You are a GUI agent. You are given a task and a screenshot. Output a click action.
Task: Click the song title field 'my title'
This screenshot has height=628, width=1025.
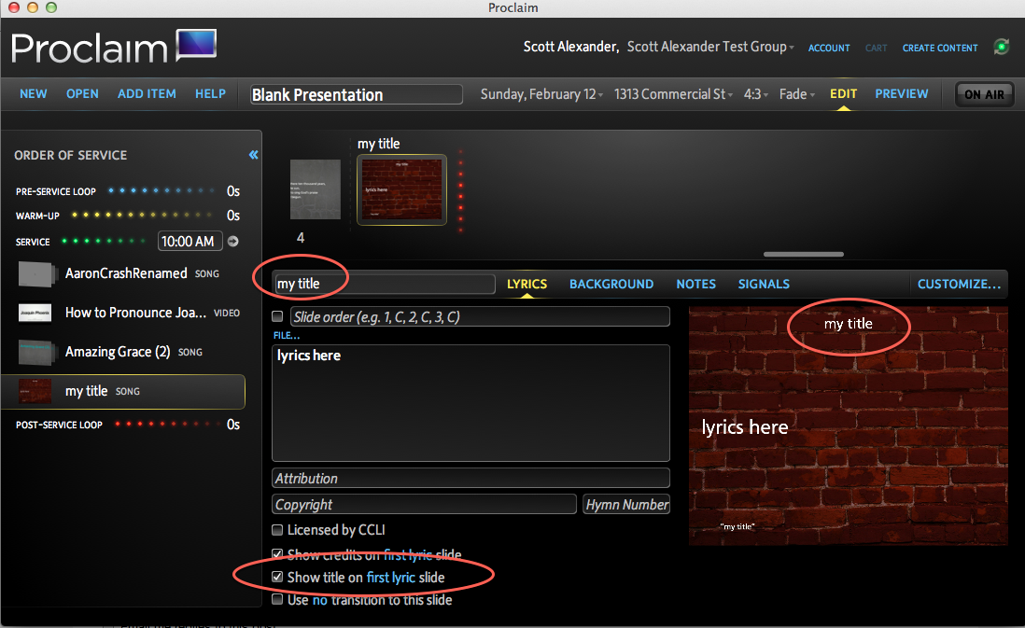click(x=385, y=284)
